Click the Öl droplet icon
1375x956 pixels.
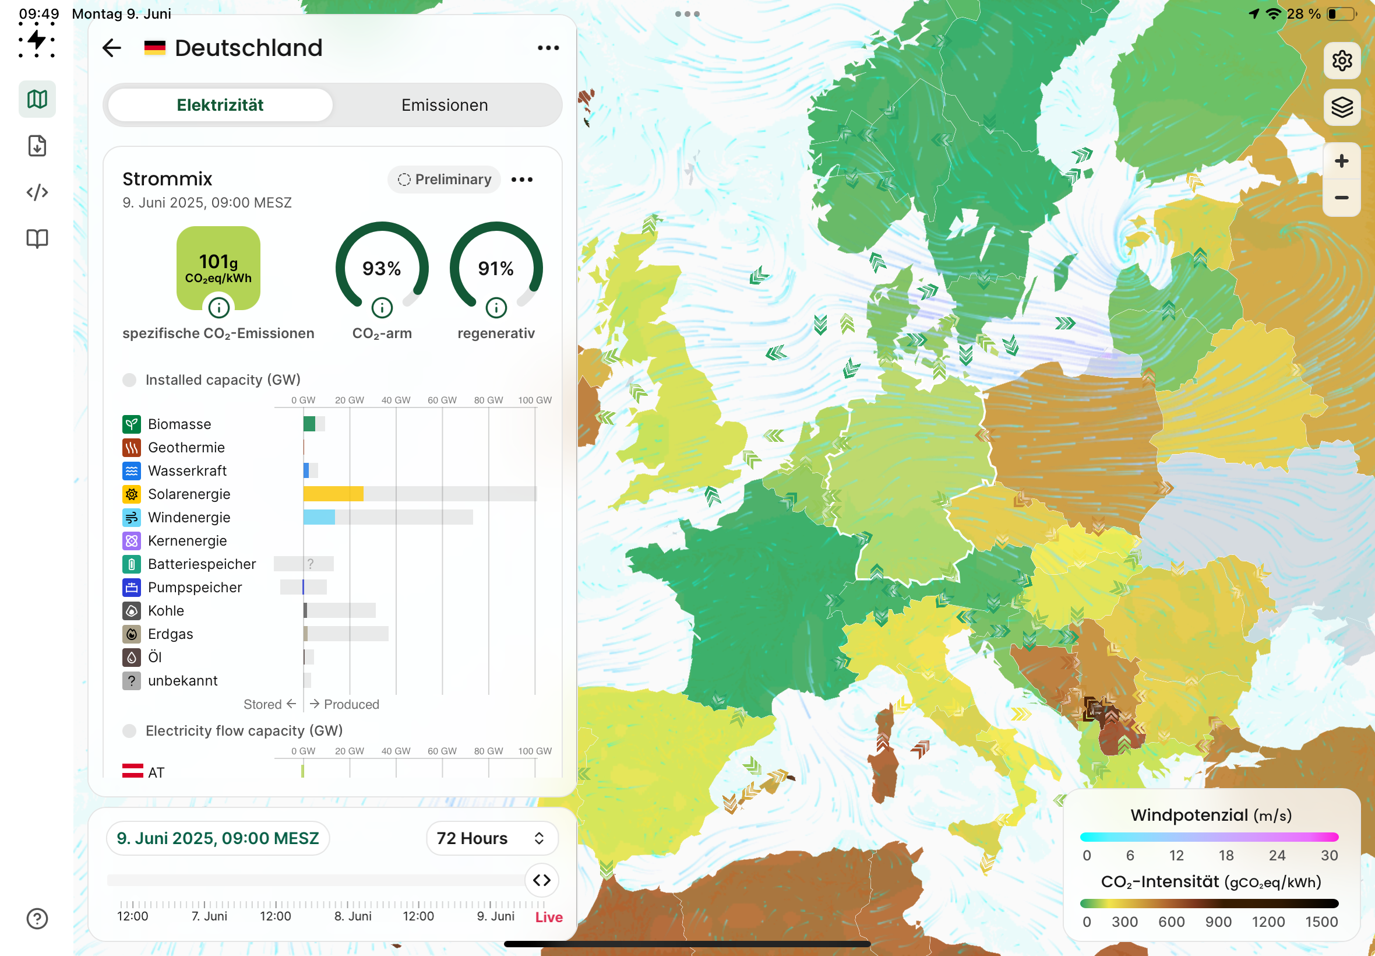(132, 658)
